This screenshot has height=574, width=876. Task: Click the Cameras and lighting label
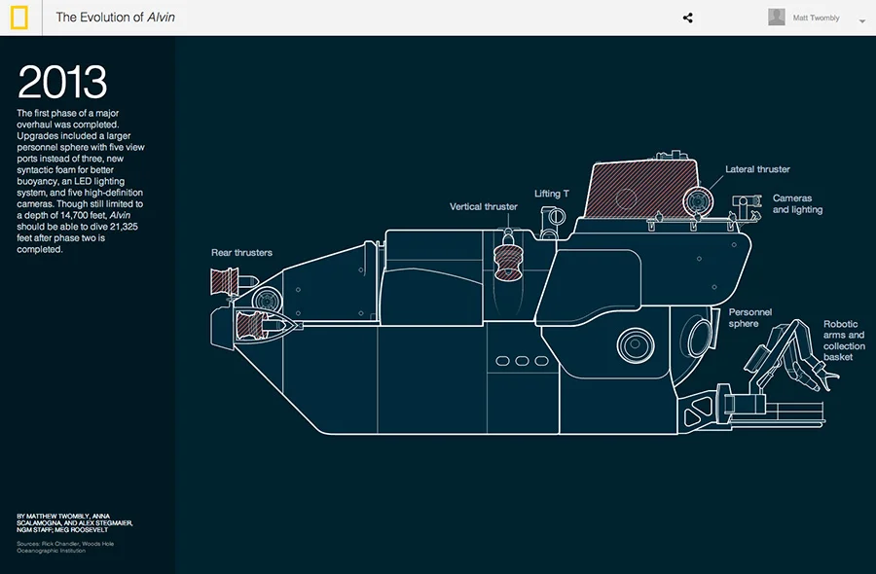(x=797, y=203)
